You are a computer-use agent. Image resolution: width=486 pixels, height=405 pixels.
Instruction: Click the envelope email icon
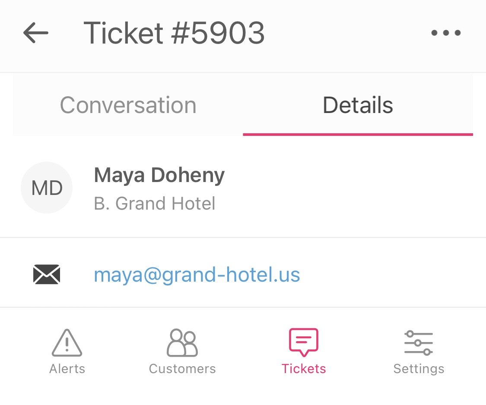(47, 274)
